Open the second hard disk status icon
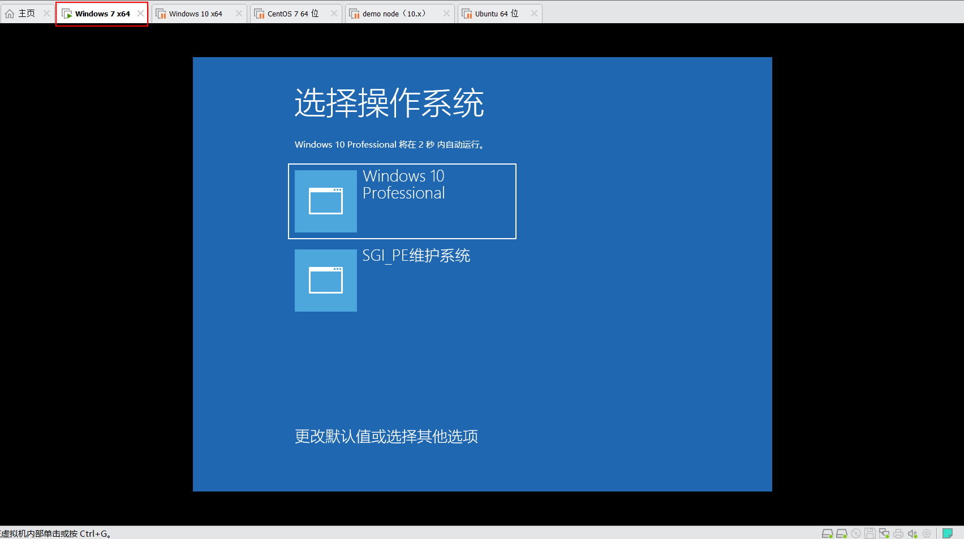Viewport: 964px width, 539px height. [x=841, y=533]
